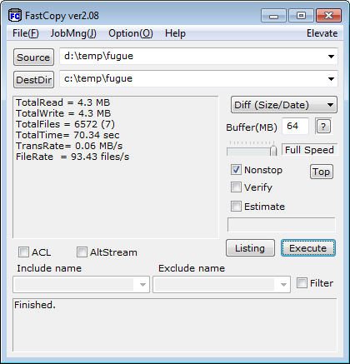Open the File(F) menu

coord(26,33)
